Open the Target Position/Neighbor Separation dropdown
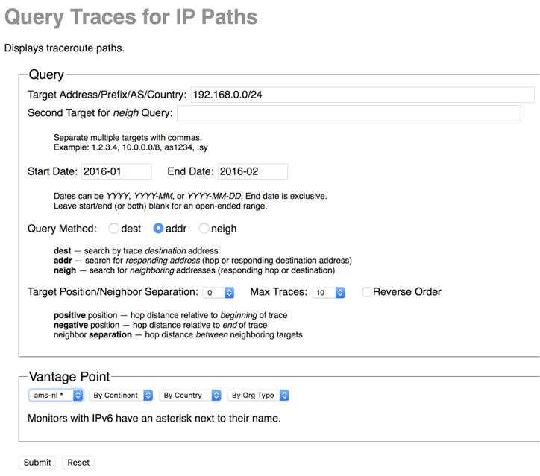The height and width of the screenshot is (476, 540). pos(219,293)
